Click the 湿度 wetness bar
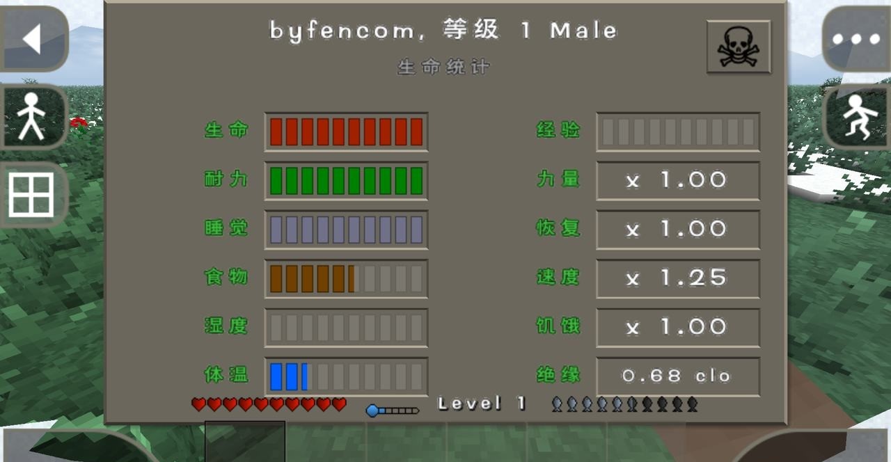Screen dimensions: 891x462 click(346, 326)
